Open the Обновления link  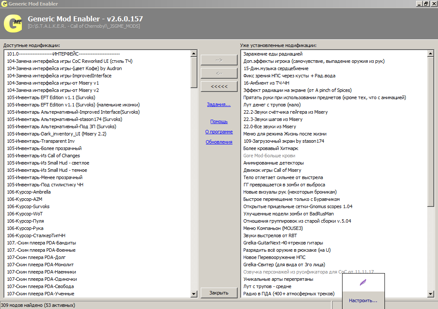219,142
